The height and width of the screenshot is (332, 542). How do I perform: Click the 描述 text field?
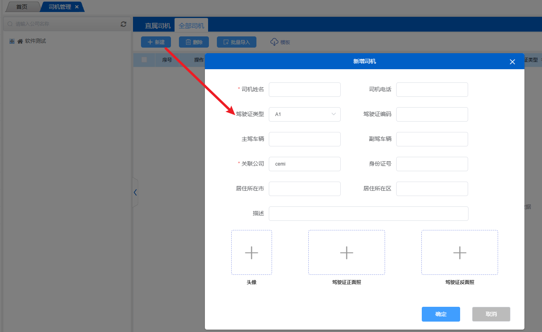(x=368, y=214)
